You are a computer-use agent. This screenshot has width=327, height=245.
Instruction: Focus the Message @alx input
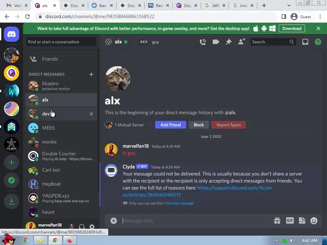coord(196,221)
